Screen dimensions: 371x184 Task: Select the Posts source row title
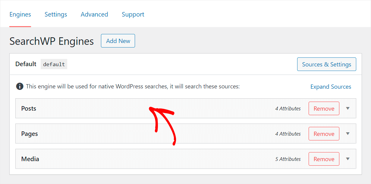pyautogui.click(x=29, y=109)
